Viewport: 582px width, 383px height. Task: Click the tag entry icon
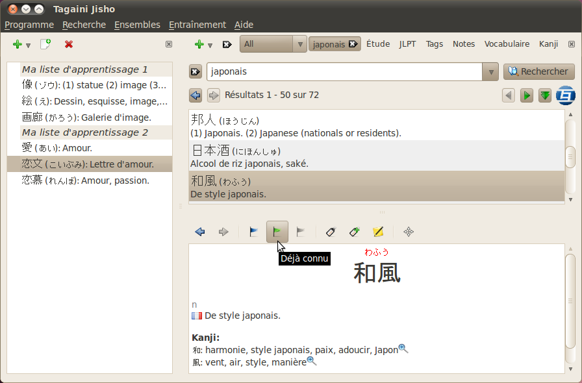pos(331,232)
